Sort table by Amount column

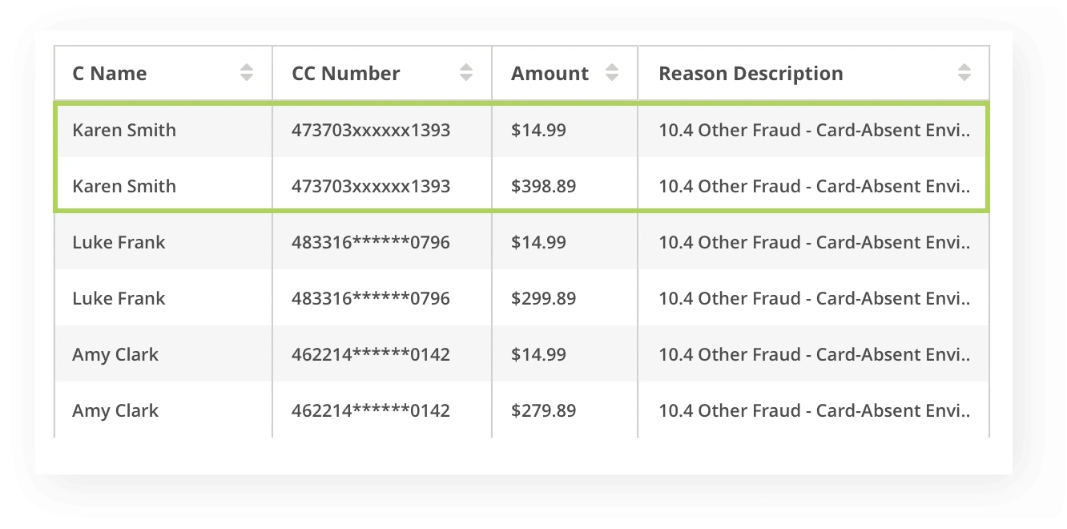[x=612, y=73]
